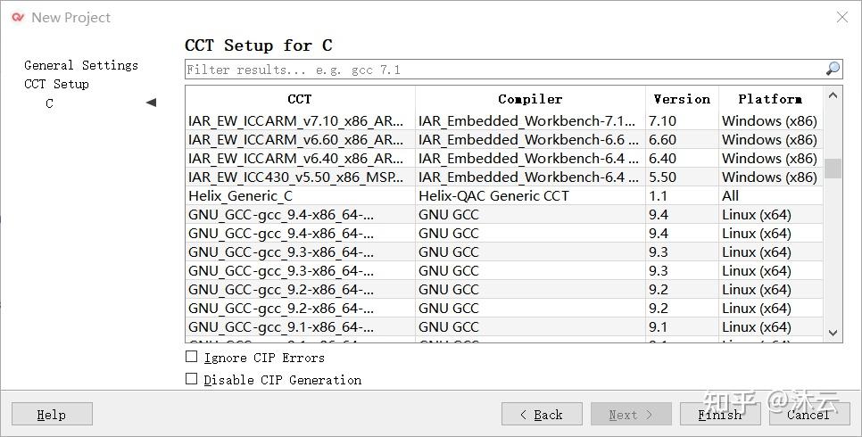Click the vertical scrollbar thumb
Image resolution: width=862 pixels, height=437 pixels.
coord(833,168)
